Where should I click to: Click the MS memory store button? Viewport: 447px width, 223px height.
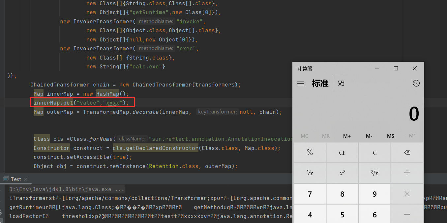[x=391, y=136]
